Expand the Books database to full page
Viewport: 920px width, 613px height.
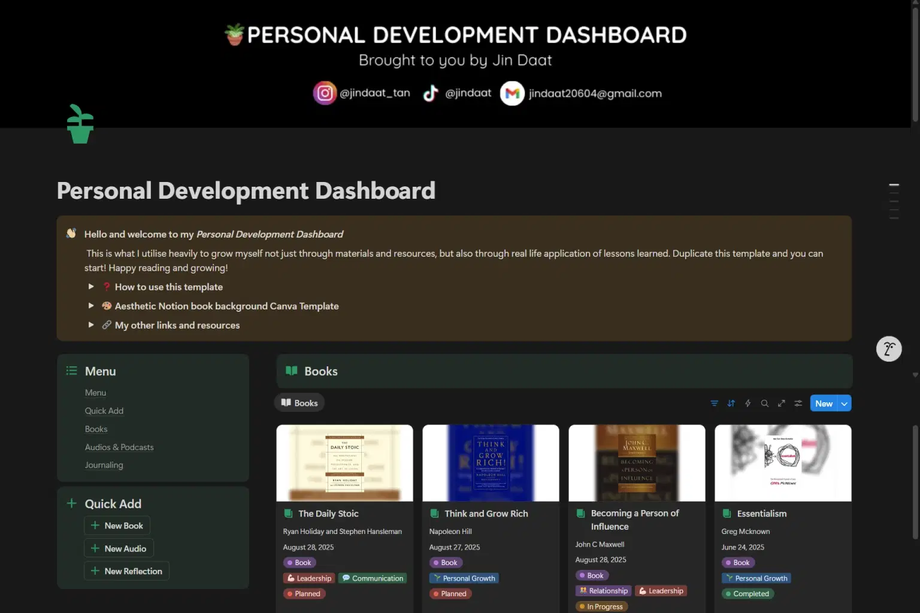click(781, 403)
